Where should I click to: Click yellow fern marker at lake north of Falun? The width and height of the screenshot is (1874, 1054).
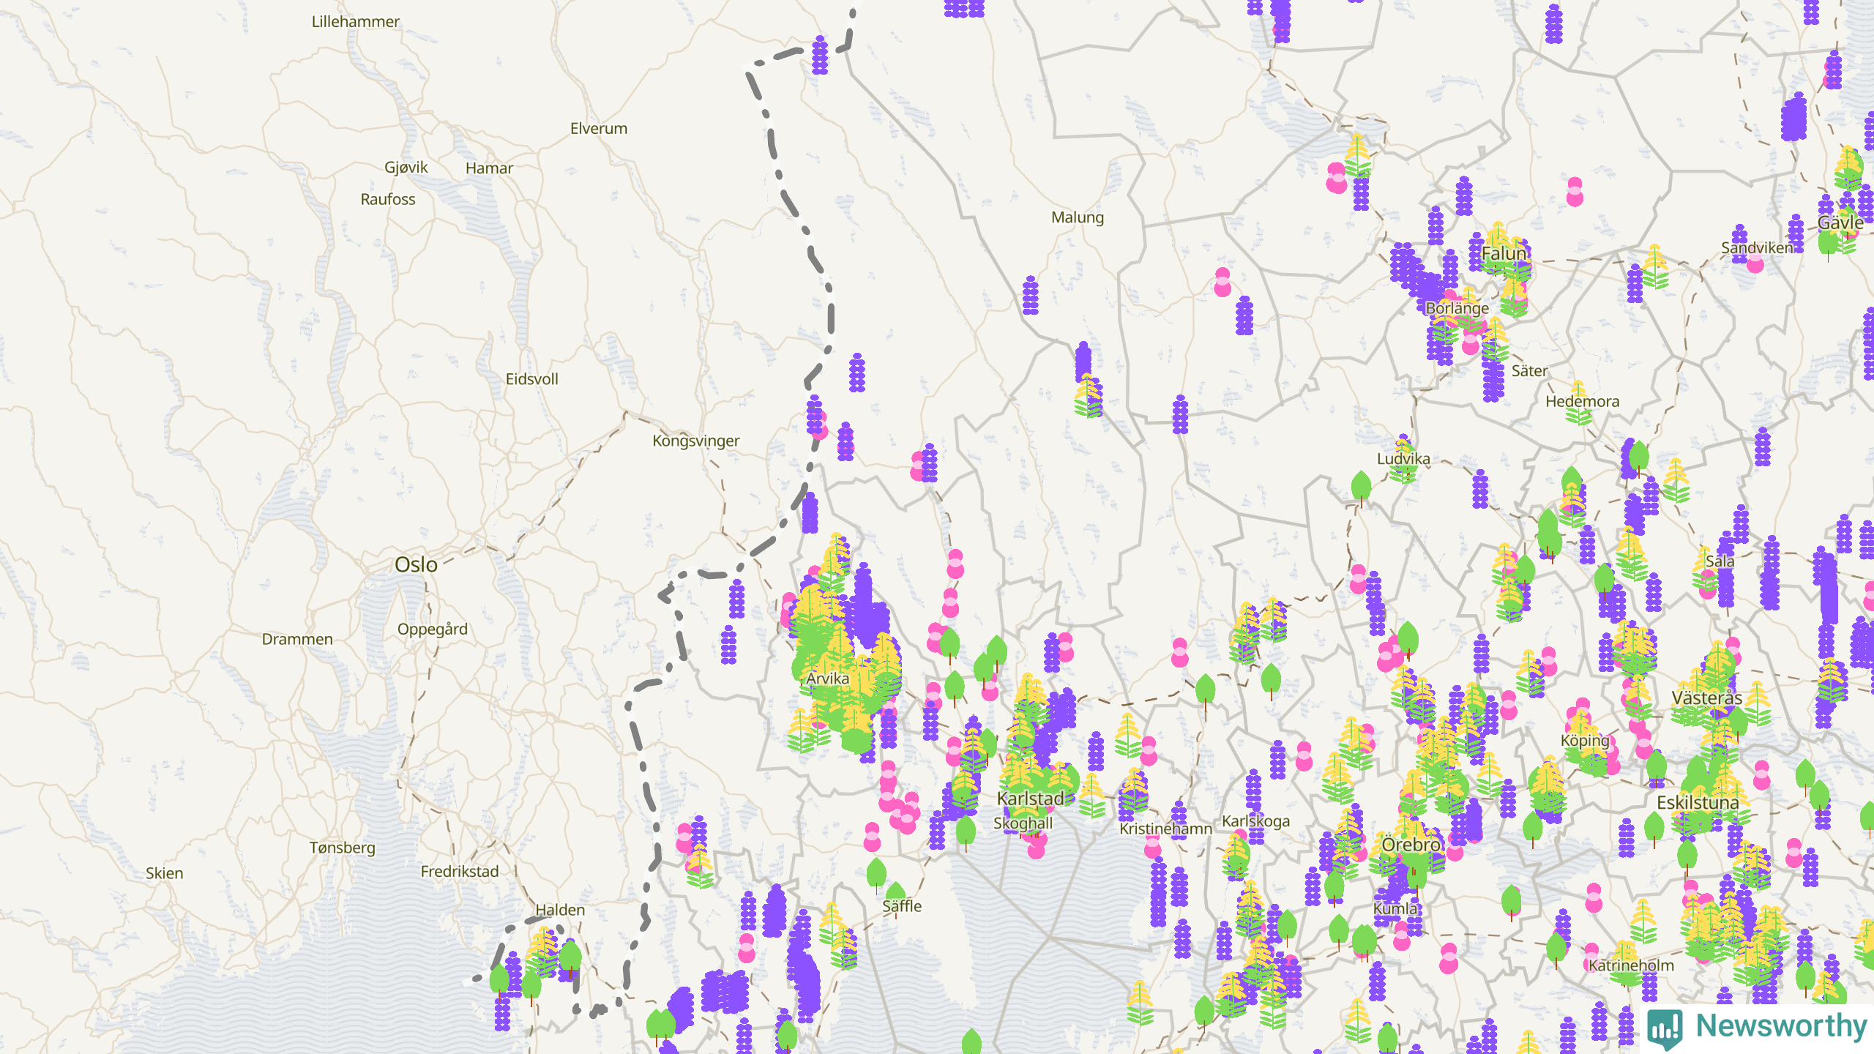[1358, 155]
